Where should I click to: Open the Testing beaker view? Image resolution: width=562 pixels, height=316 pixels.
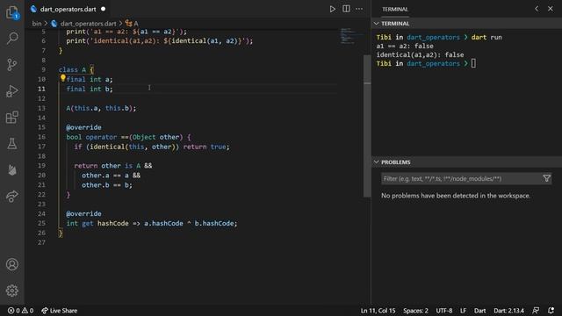(x=12, y=143)
